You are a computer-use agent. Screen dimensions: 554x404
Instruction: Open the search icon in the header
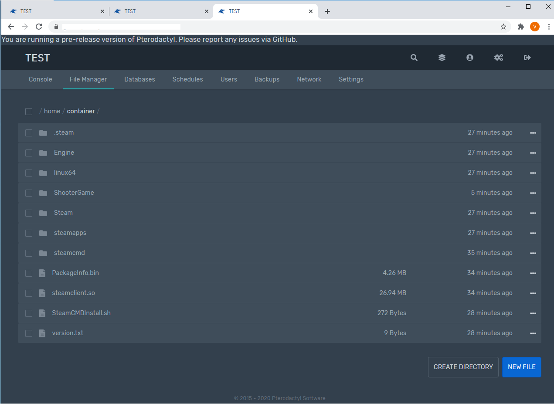click(414, 58)
